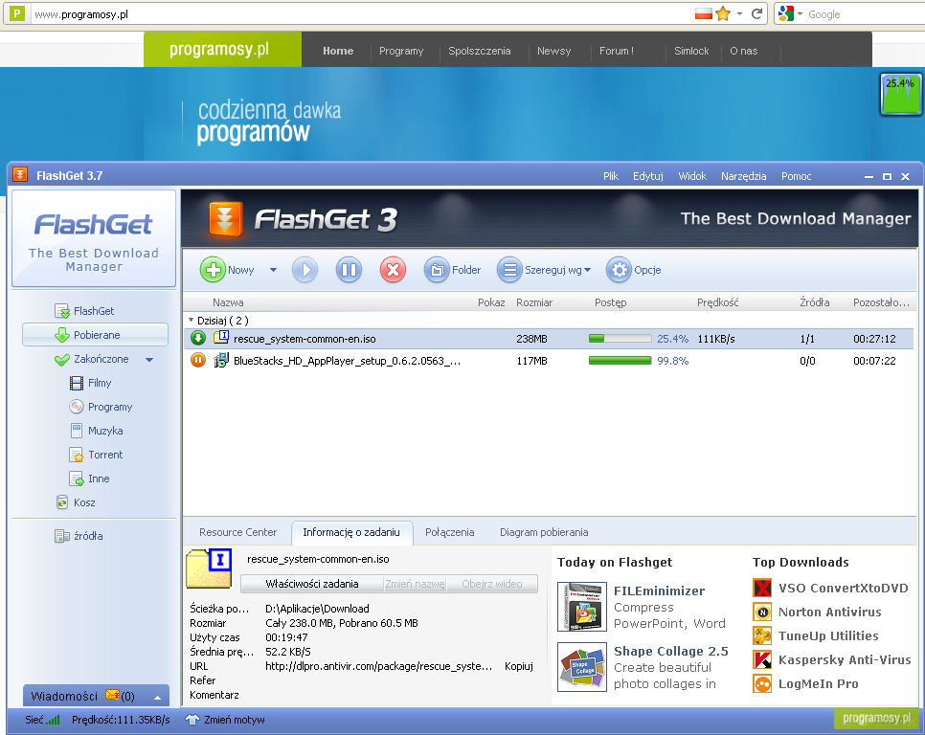Image resolution: width=925 pixels, height=735 pixels.
Task: Open the Szereguj wg sort icon
Action: pos(509,270)
